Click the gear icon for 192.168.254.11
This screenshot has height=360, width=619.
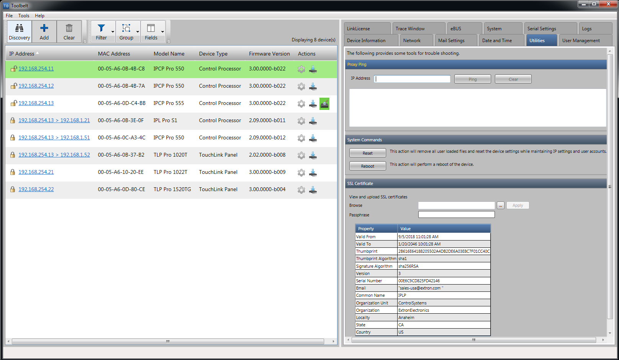[x=301, y=69]
